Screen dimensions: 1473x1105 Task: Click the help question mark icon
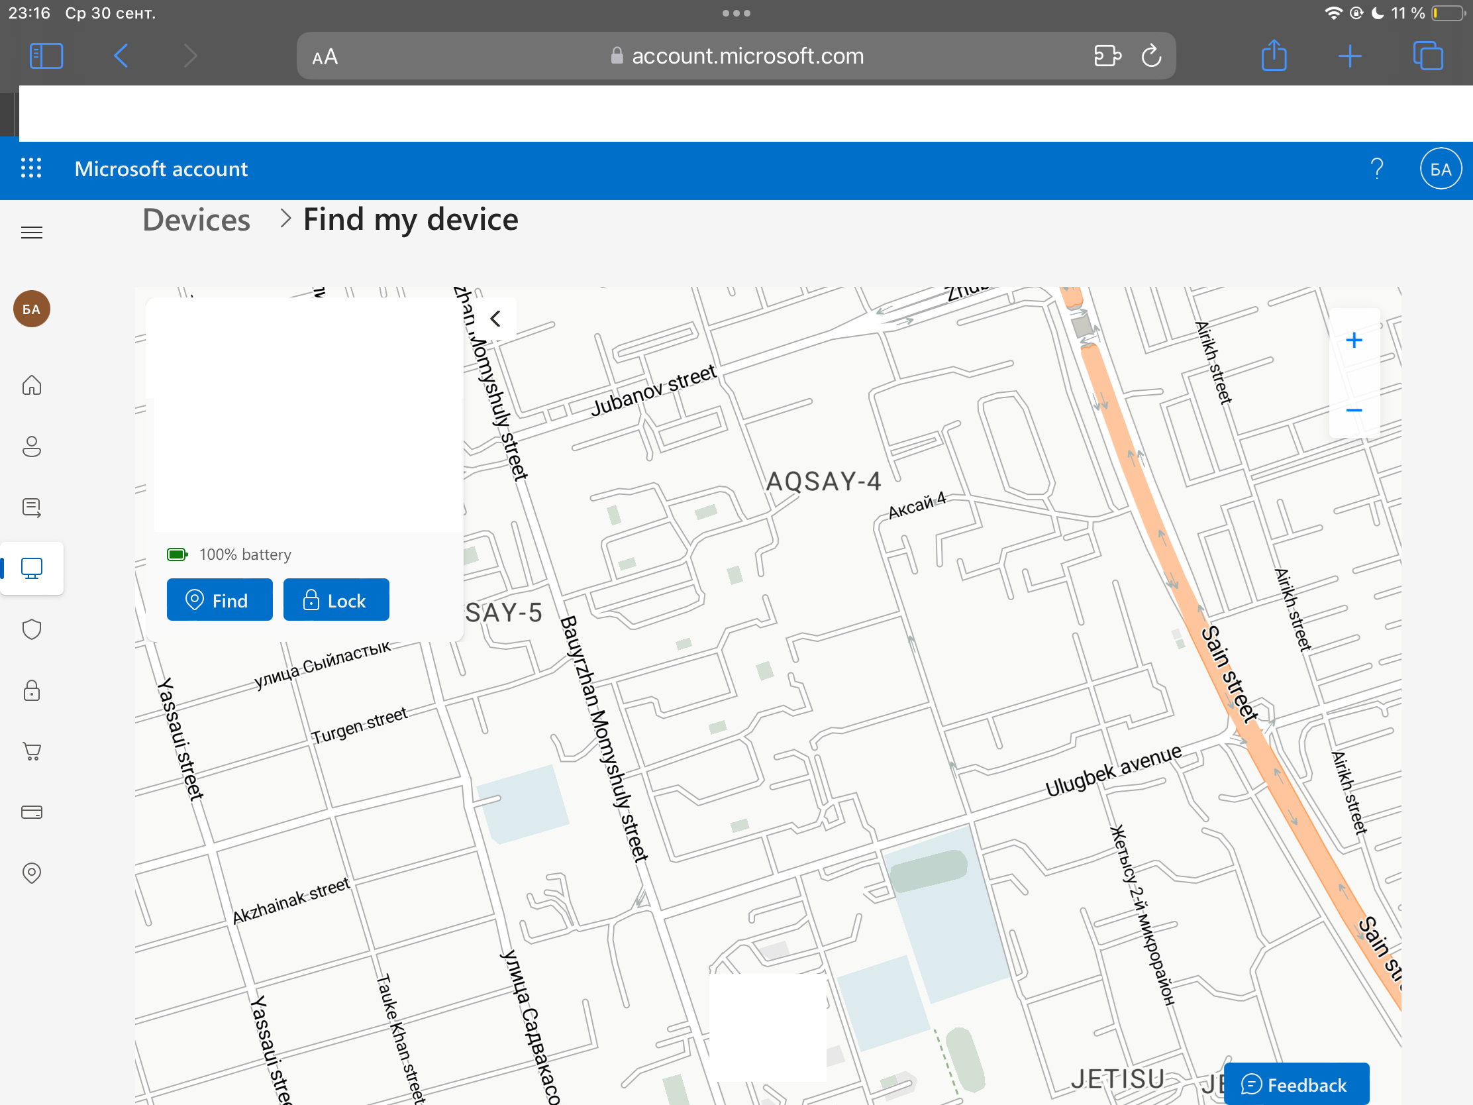(x=1376, y=169)
